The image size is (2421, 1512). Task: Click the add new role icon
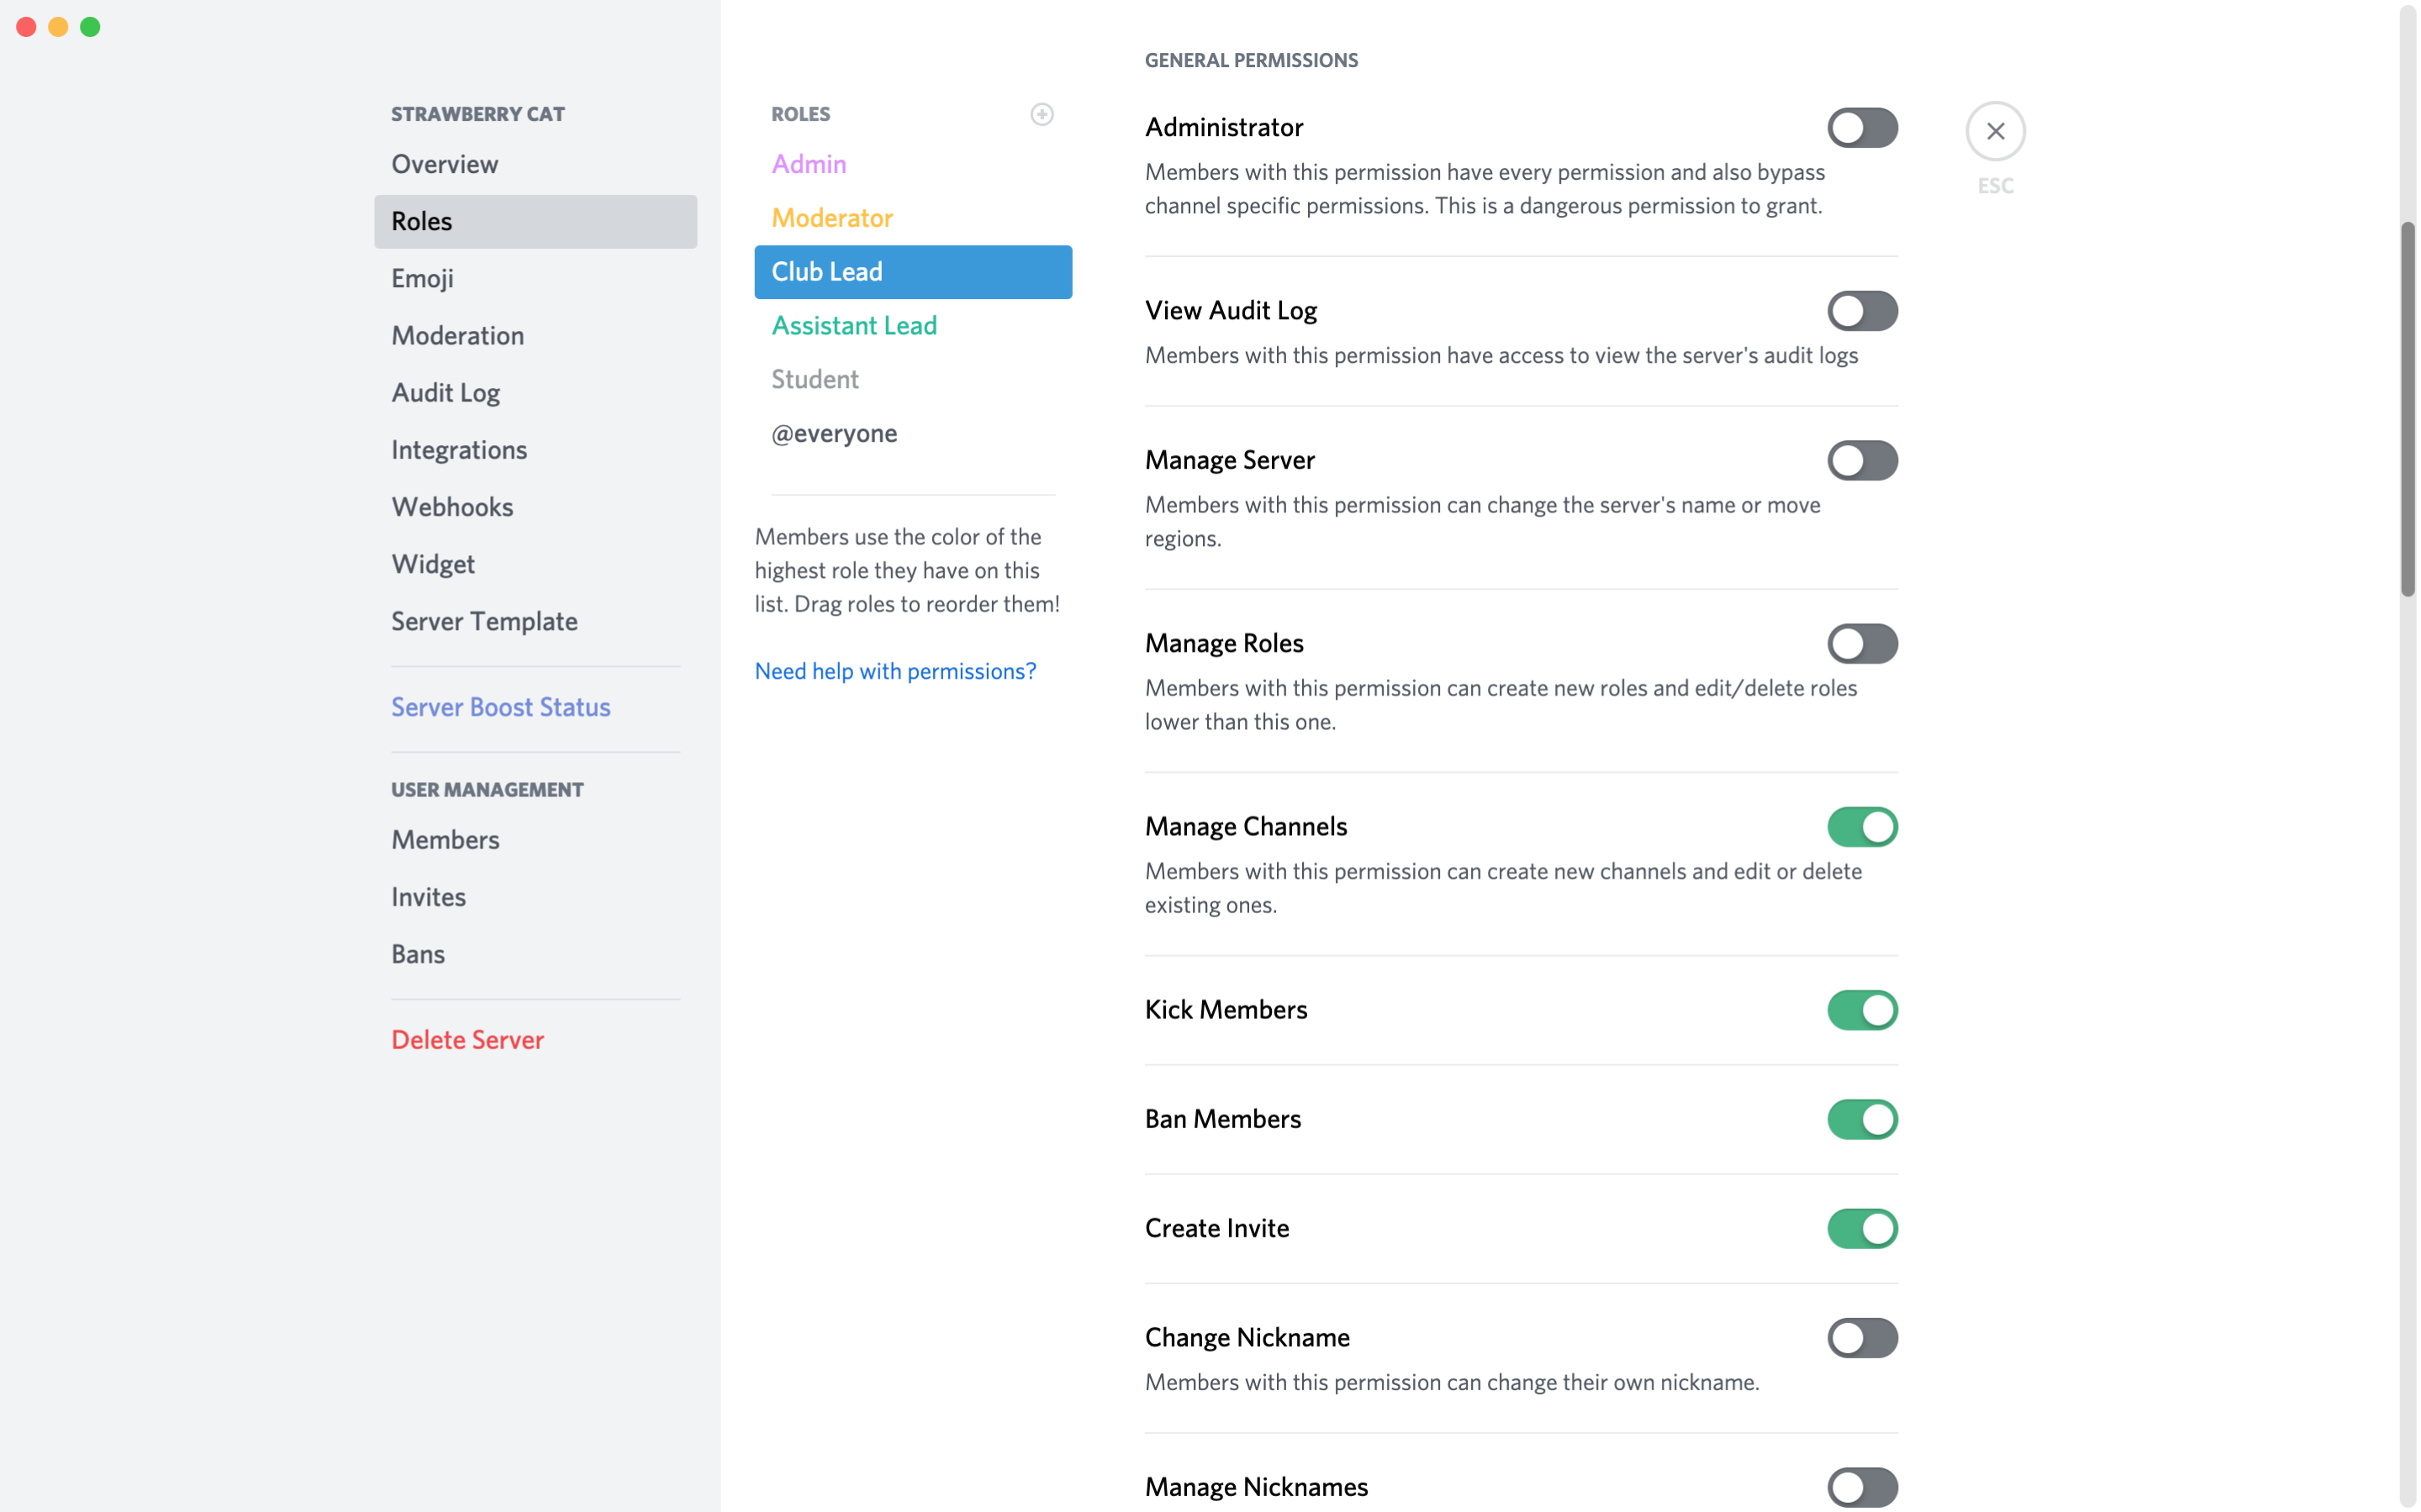coord(1042,113)
